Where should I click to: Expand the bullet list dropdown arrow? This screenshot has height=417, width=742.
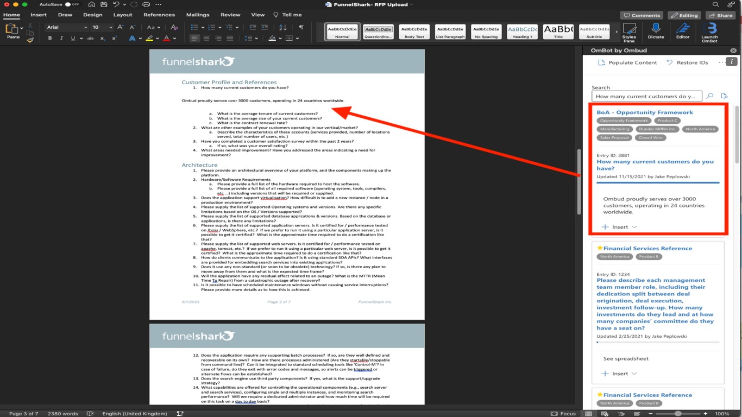click(203, 28)
